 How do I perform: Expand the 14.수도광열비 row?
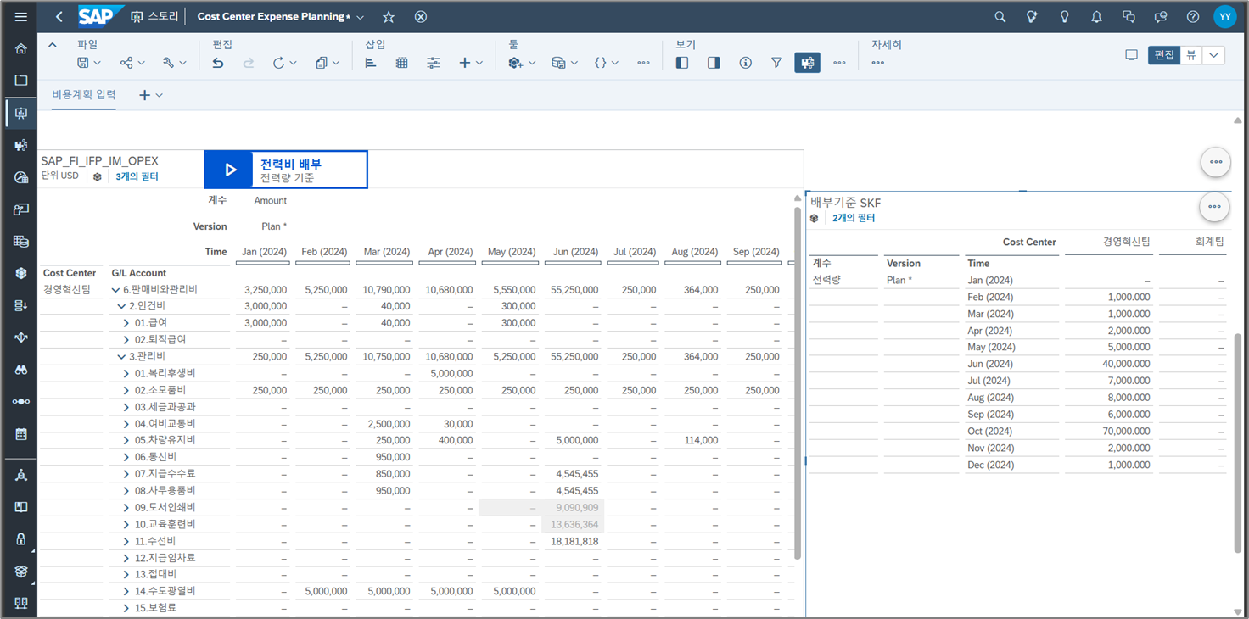(x=127, y=591)
